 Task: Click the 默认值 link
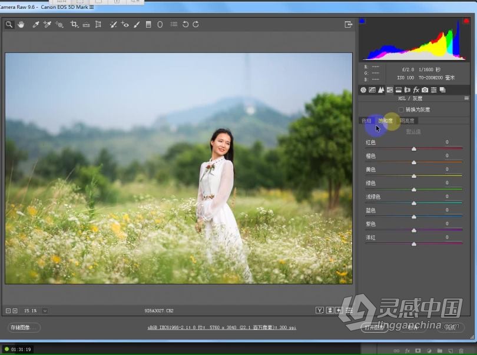tap(413, 131)
